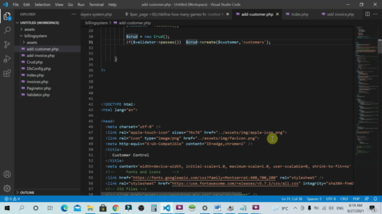Expand assets folder inside billingsystem

click(x=32, y=42)
